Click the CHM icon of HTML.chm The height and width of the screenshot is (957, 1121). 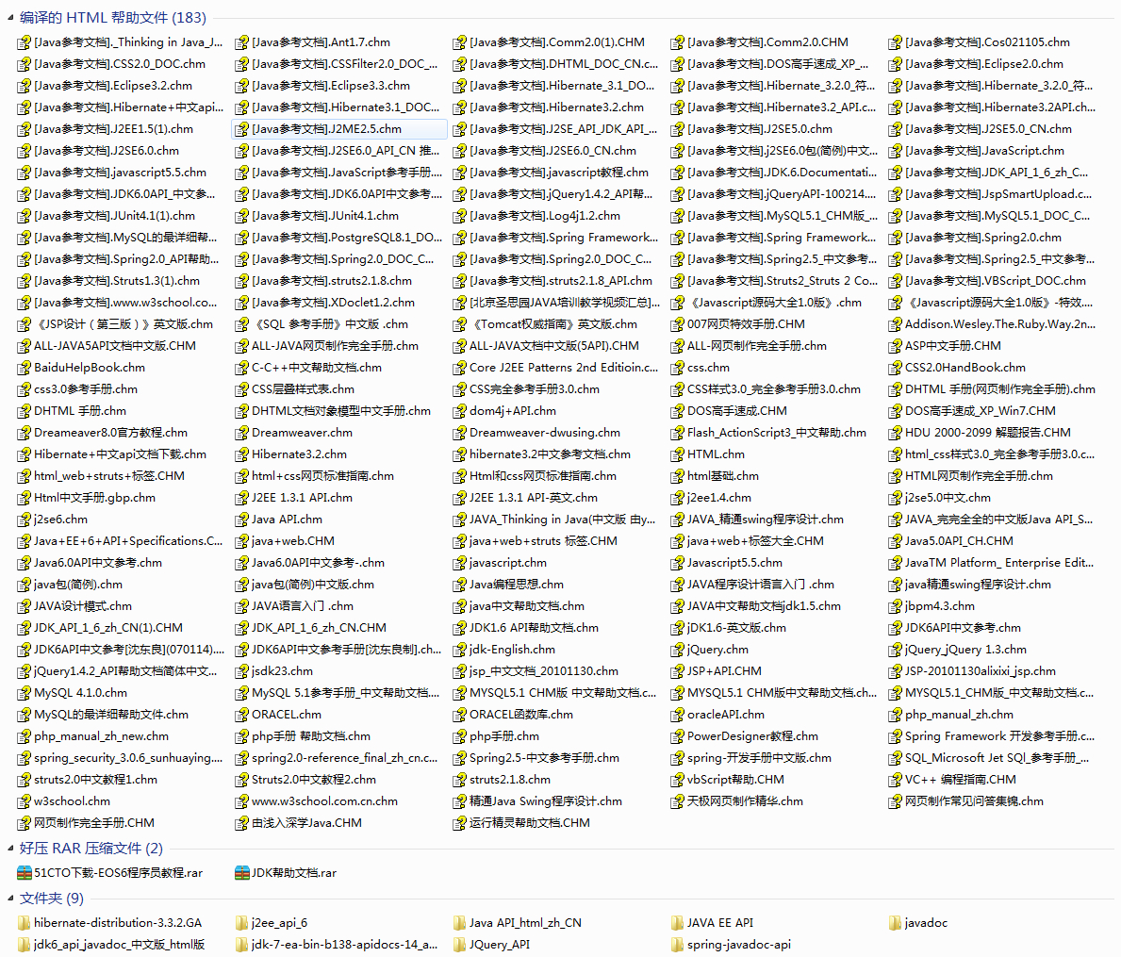[677, 454]
